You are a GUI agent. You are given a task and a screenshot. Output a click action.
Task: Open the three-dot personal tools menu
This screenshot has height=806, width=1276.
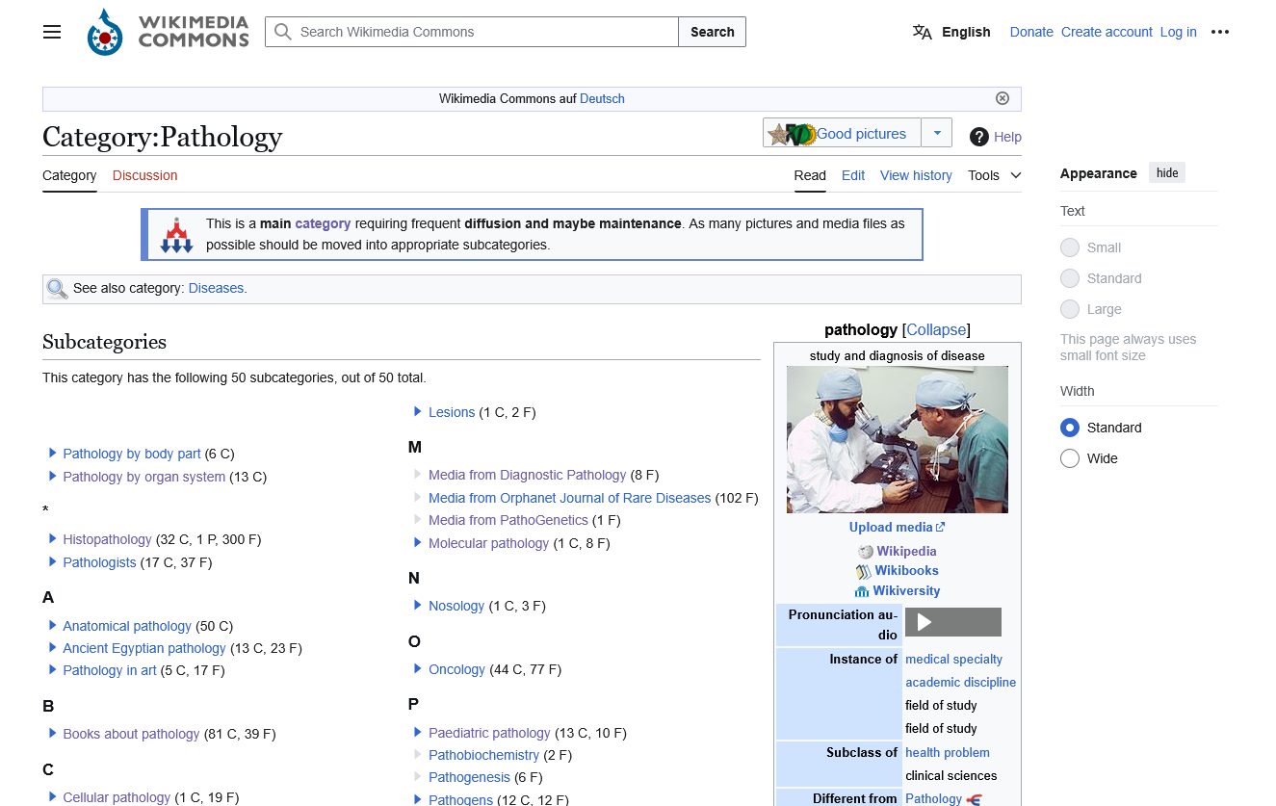click(x=1220, y=32)
